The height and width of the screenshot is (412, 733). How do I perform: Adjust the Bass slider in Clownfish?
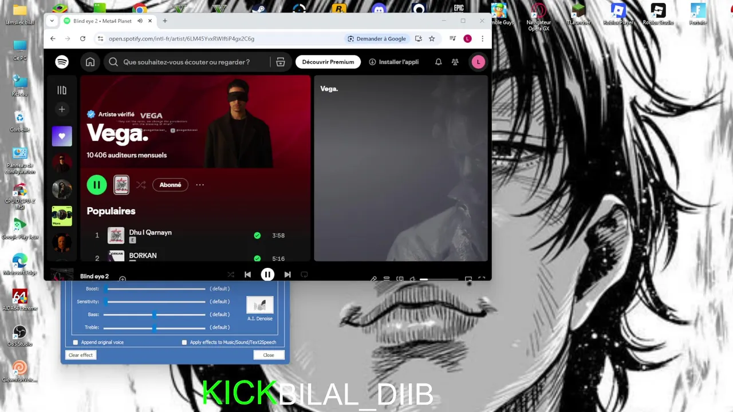click(x=154, y=314)
